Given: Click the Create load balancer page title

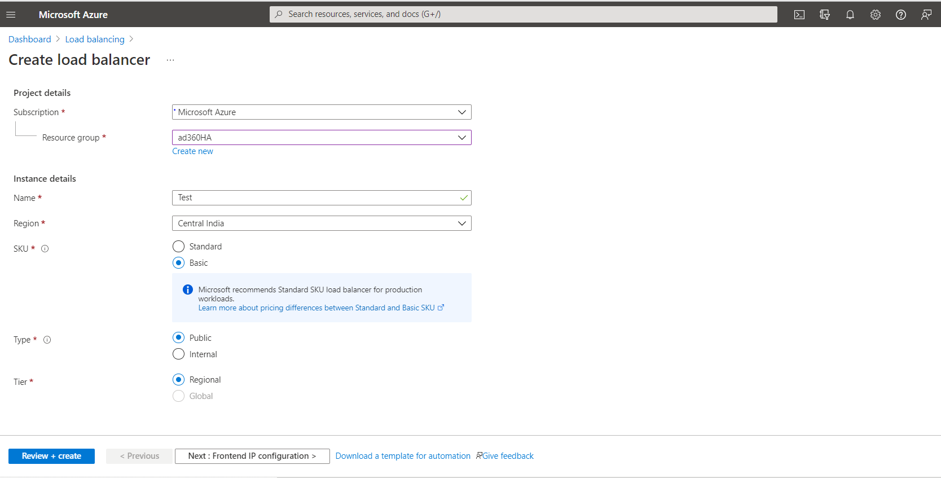Looking at the screenshot, I should pyautogui.click(x=80, y=60).
